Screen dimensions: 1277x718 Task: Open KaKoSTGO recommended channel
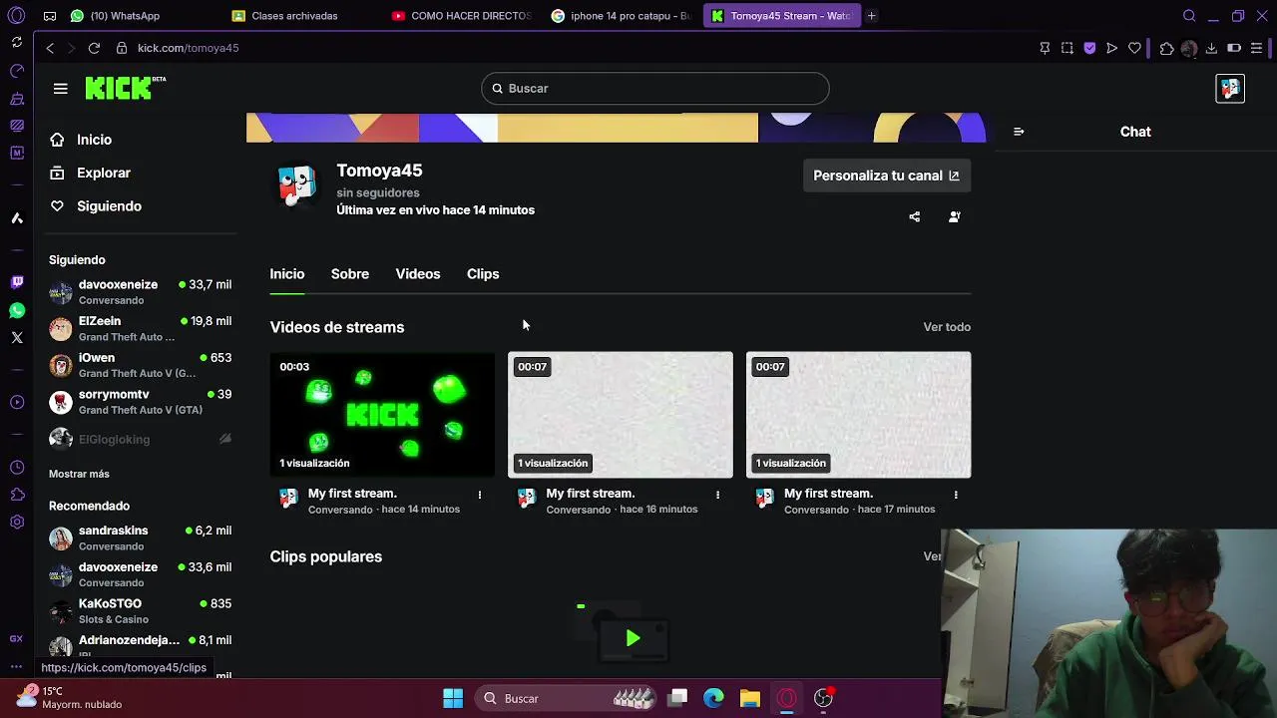click(140, 610)
